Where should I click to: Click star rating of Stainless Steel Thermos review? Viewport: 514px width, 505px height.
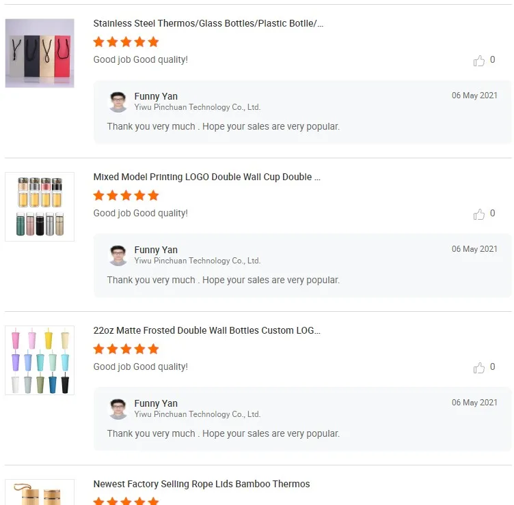click(126, 42)
